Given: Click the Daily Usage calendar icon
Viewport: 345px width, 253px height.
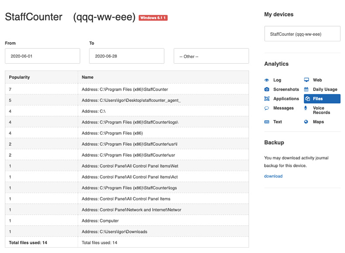Looking at the screenshot, I should click(x=306, y=89).
